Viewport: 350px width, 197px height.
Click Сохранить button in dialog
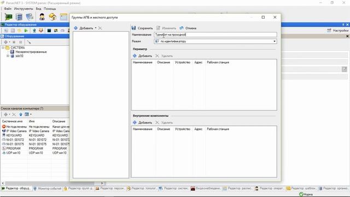(142, 28)
